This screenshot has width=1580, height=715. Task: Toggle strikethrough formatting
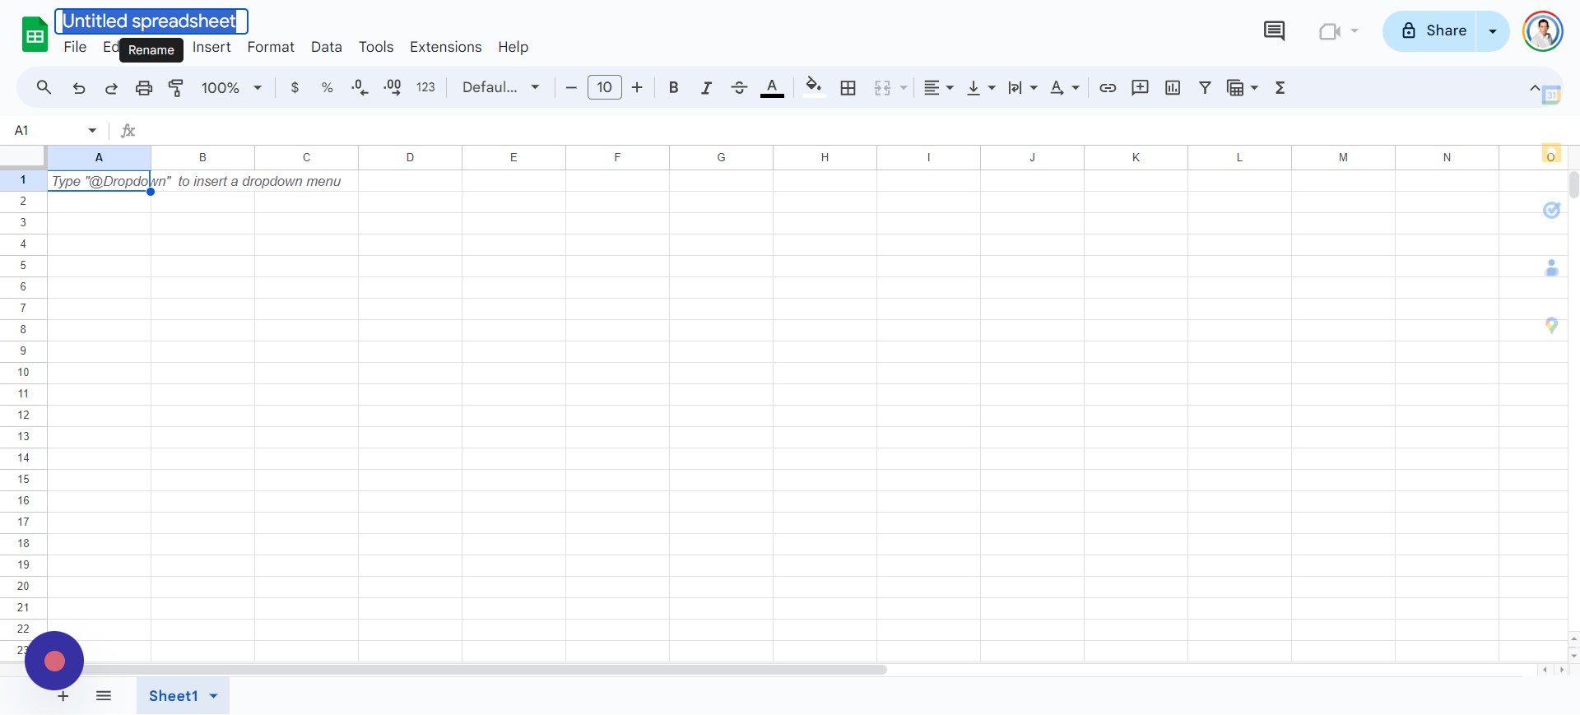click(x=739, y=88)
